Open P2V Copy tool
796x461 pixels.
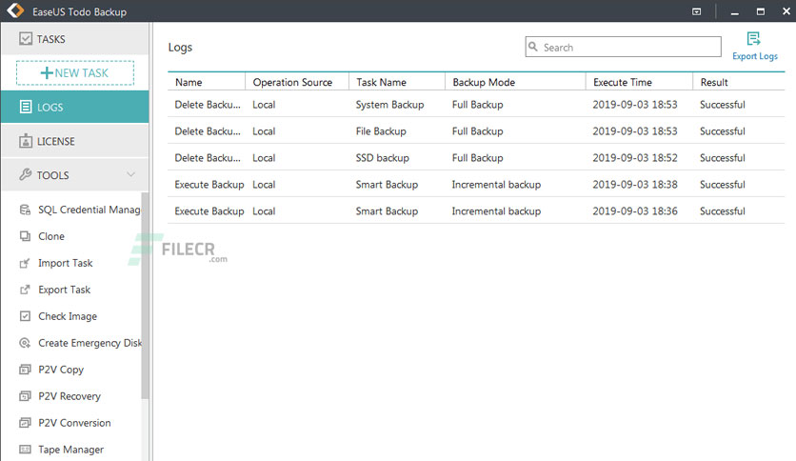pos(61,370)
